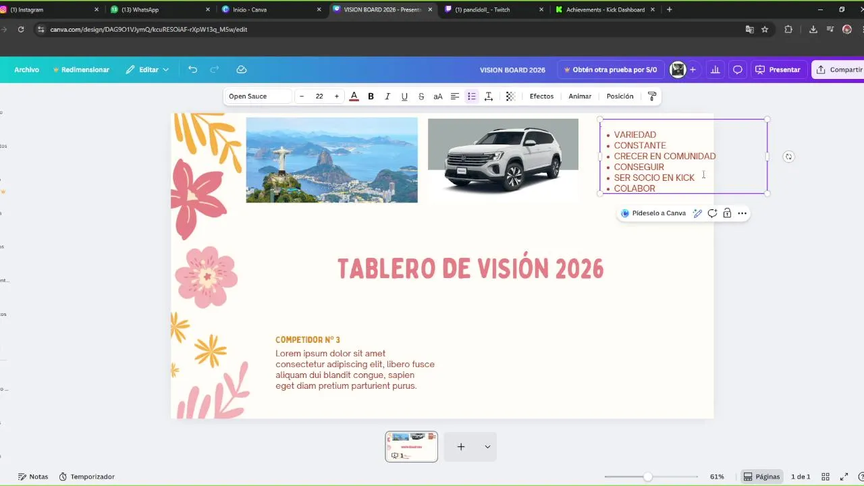Screen dimensions: 864x486
Task: Click the lock icon in floating toolbar
Action: click(x=727, y=213)
